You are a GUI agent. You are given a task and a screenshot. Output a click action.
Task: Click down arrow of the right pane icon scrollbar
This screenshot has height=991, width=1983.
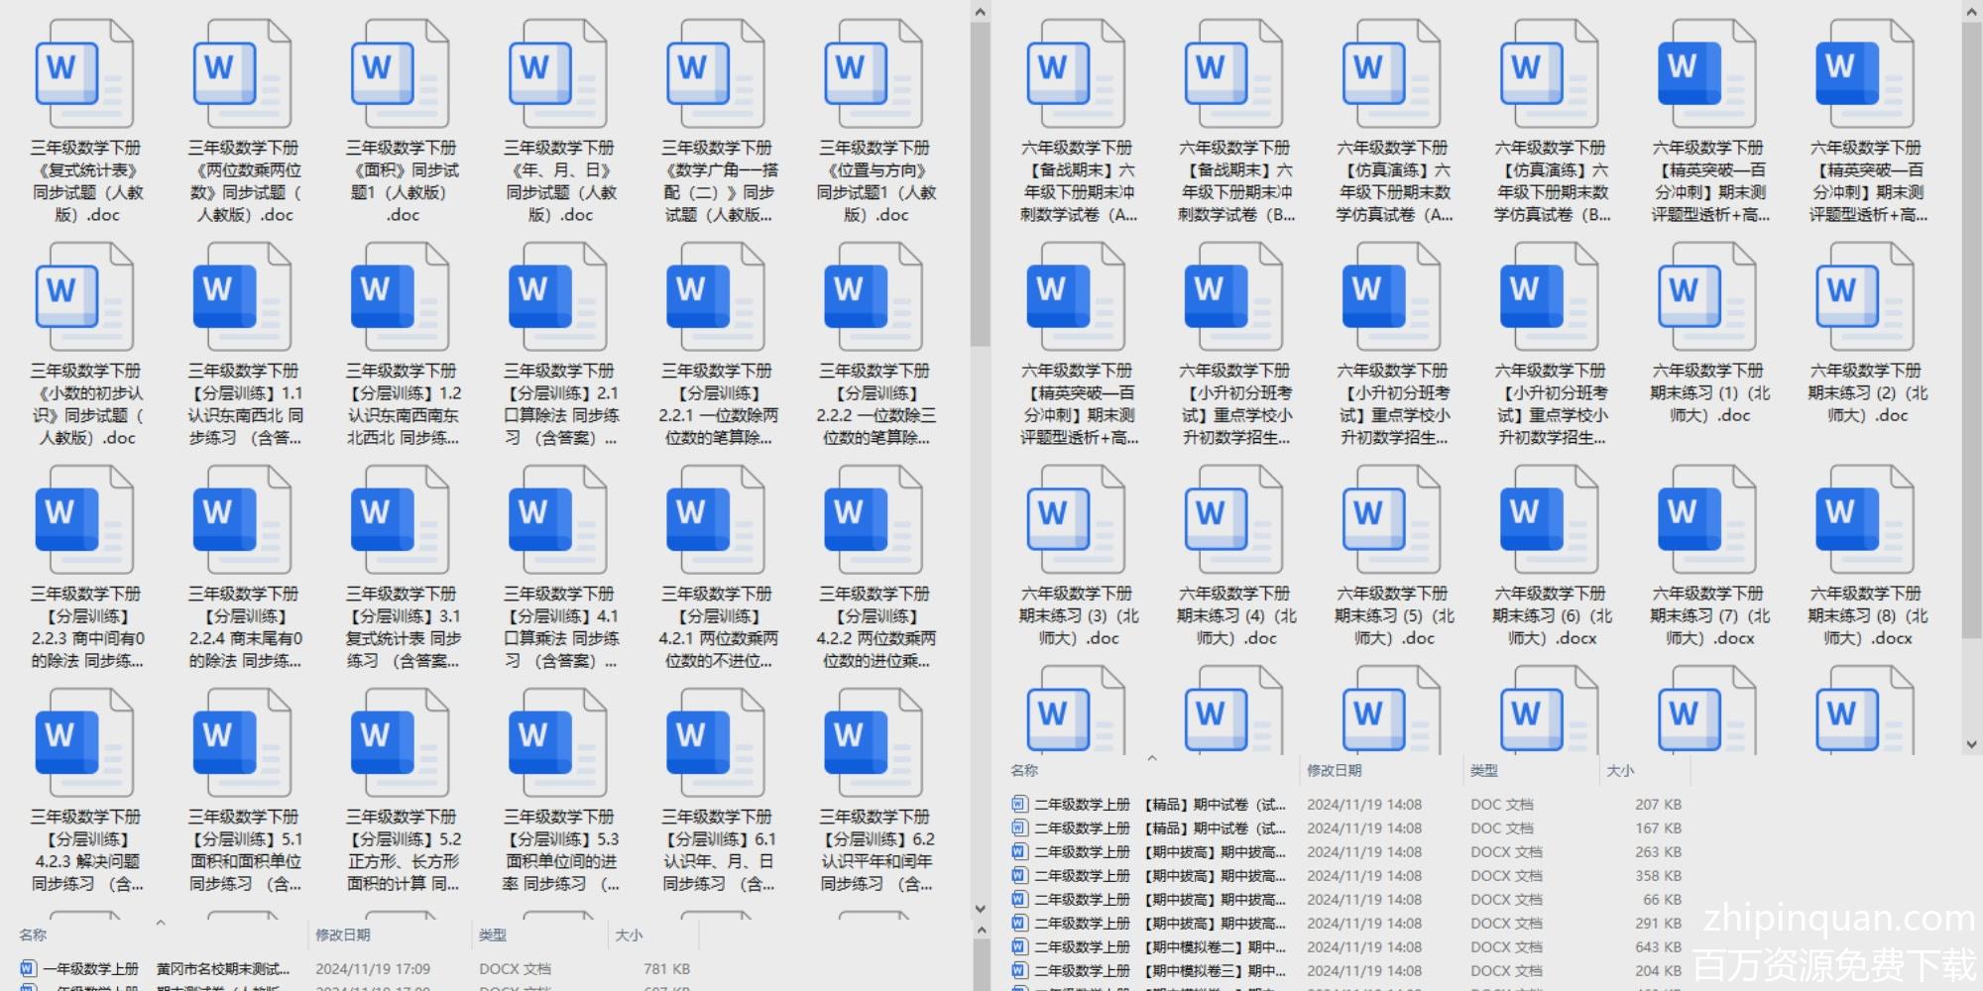[1971, 744]
